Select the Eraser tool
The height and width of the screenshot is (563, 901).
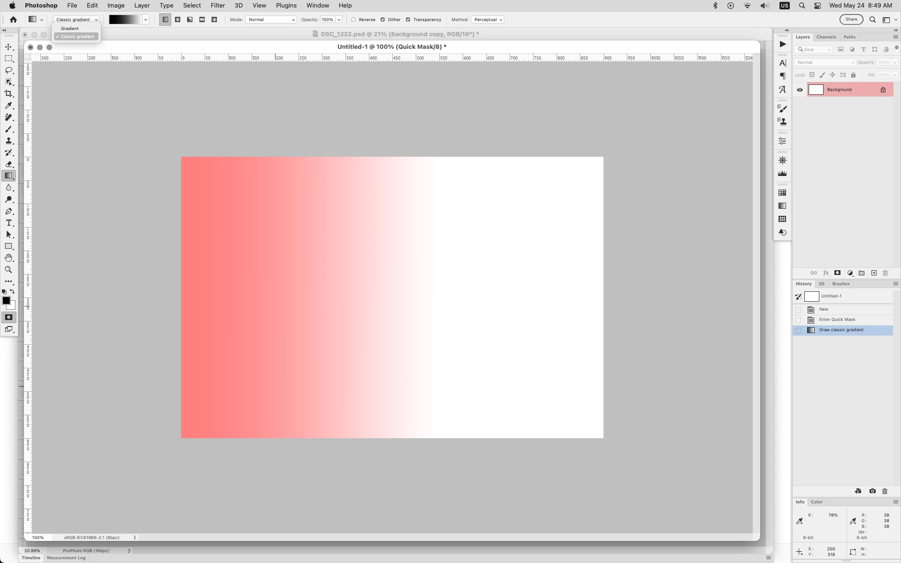(8, 164)
